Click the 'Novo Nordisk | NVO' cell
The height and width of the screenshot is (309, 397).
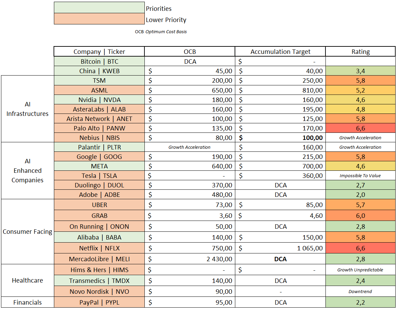[x=99, y=291]
